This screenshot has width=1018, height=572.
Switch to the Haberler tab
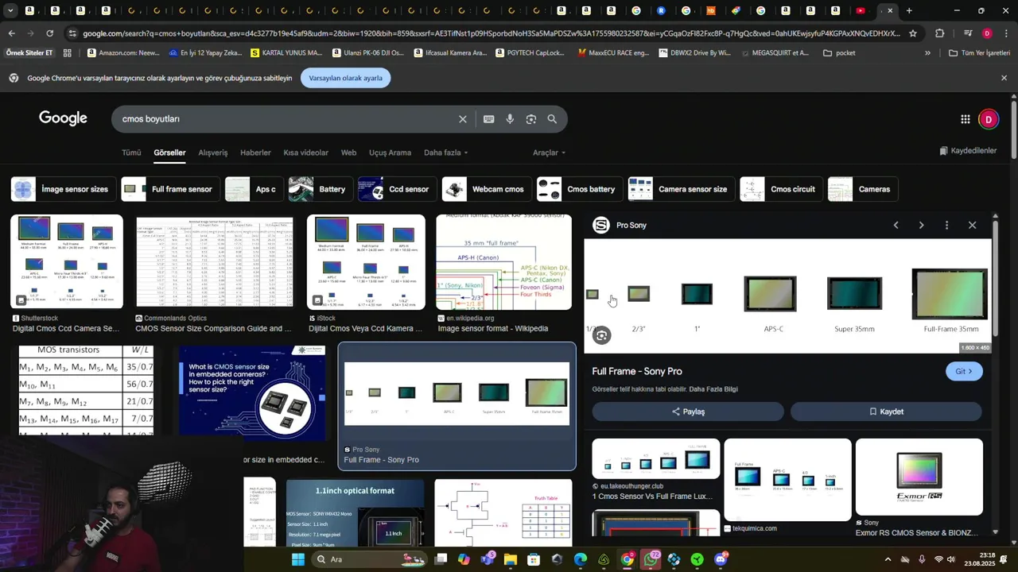[255, 153]
